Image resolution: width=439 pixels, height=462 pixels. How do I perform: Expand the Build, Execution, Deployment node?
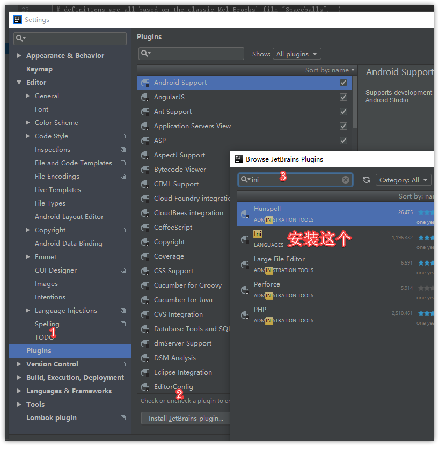tap(19, 378)
